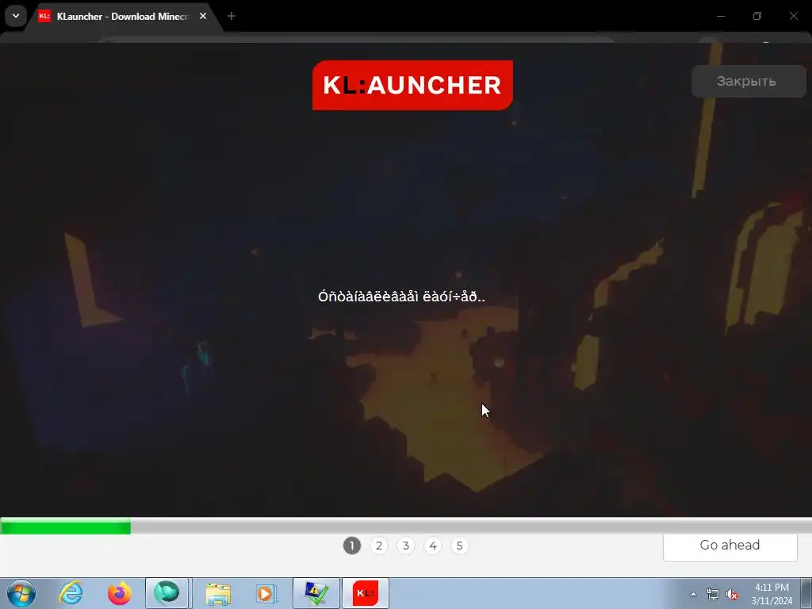Minimize the browser window
This screenshot has width=812, height=609.
tap(721, 16)
